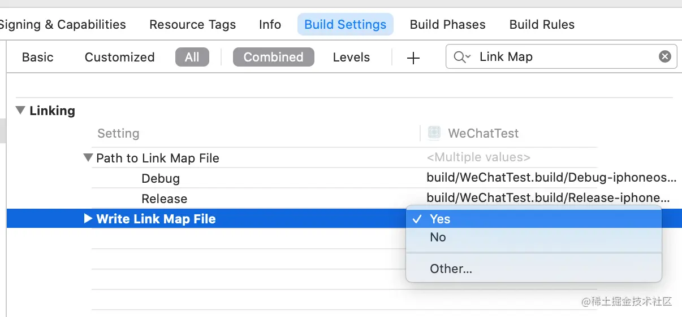Filter to Customized settings
The width and height of the screenshot is (682, 317).
click(x=119, y=57)
